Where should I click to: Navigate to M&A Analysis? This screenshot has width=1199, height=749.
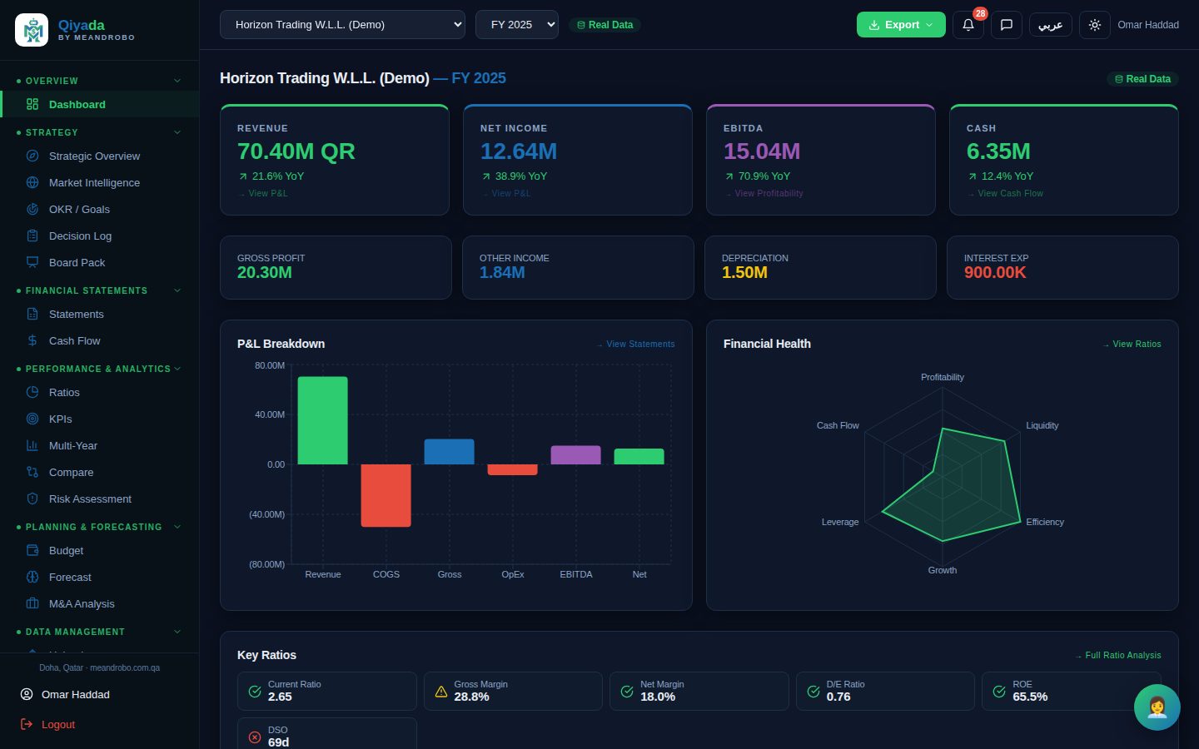coord(99,603)
